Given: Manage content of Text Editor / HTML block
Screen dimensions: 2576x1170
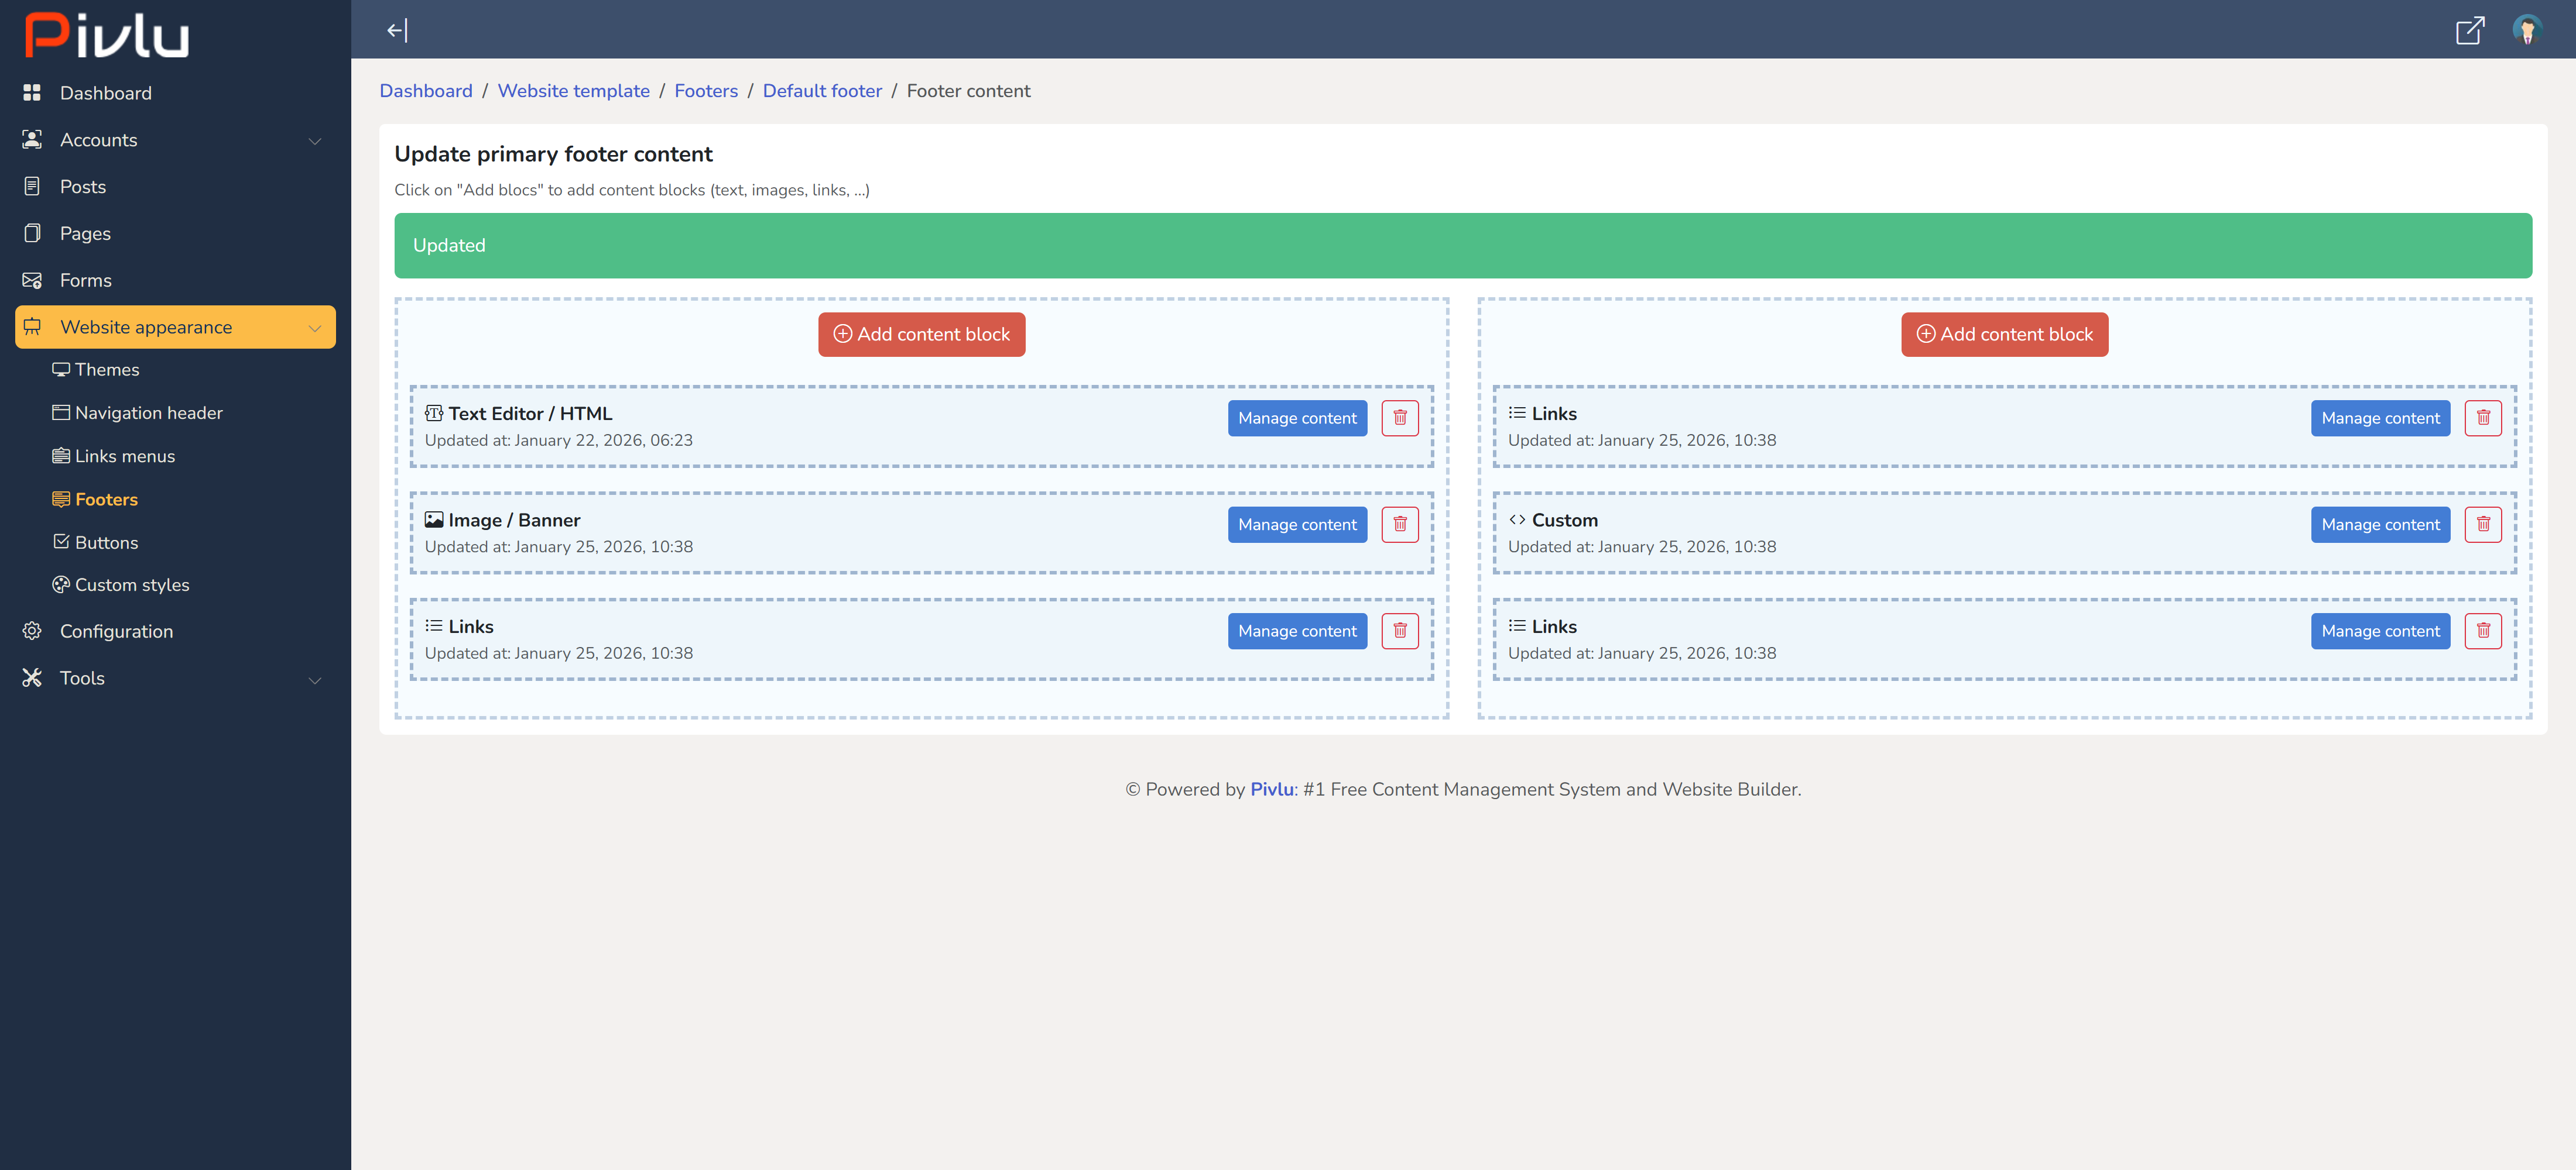Looking at the screenshot, I should click(1297, 418).
